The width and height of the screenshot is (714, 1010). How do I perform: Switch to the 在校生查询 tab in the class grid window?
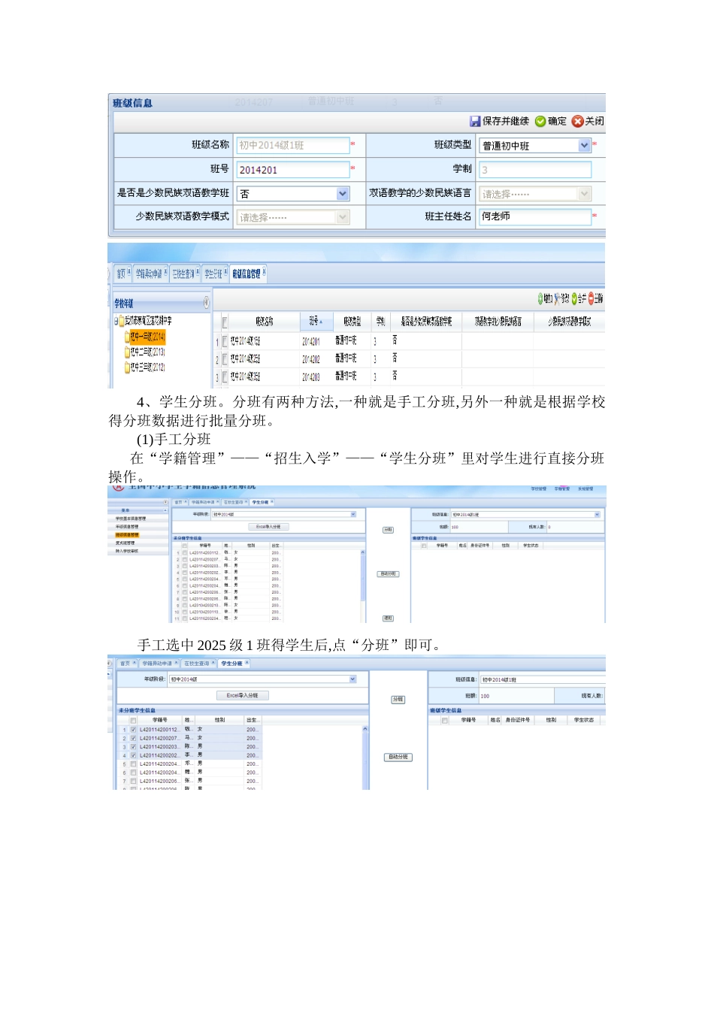coord(183,274)
